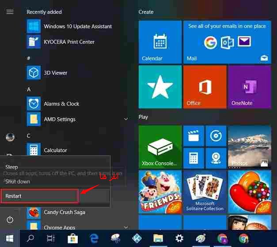Open Microsoft Store from taskbar

pyautogui.click(x=72, y=239)
